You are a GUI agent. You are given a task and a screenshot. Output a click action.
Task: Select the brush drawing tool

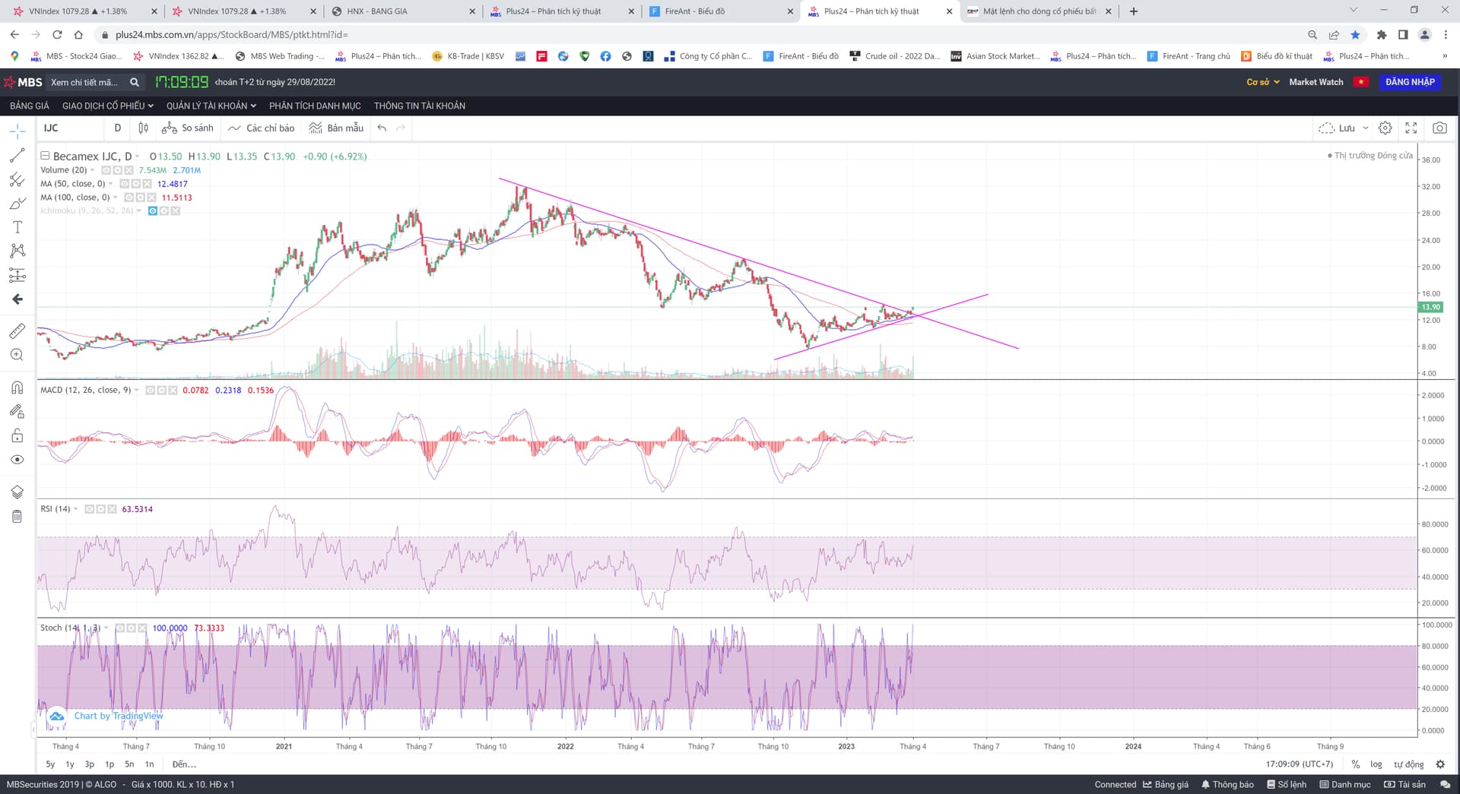pyautogui.click(x=17, y=204)
